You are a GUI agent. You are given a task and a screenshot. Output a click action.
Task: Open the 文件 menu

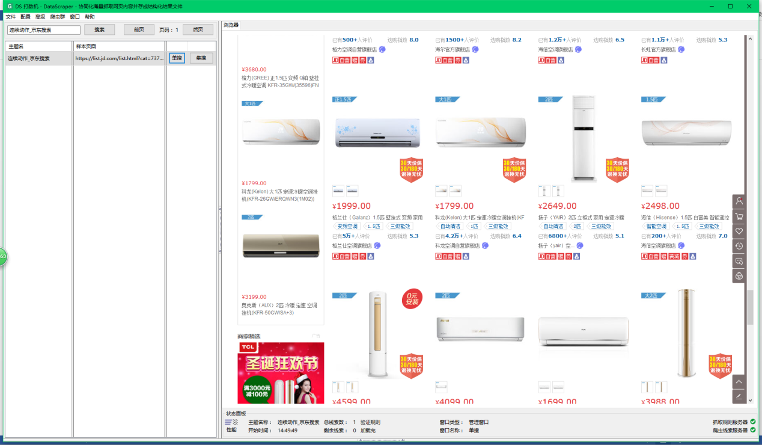coord(11,17)
